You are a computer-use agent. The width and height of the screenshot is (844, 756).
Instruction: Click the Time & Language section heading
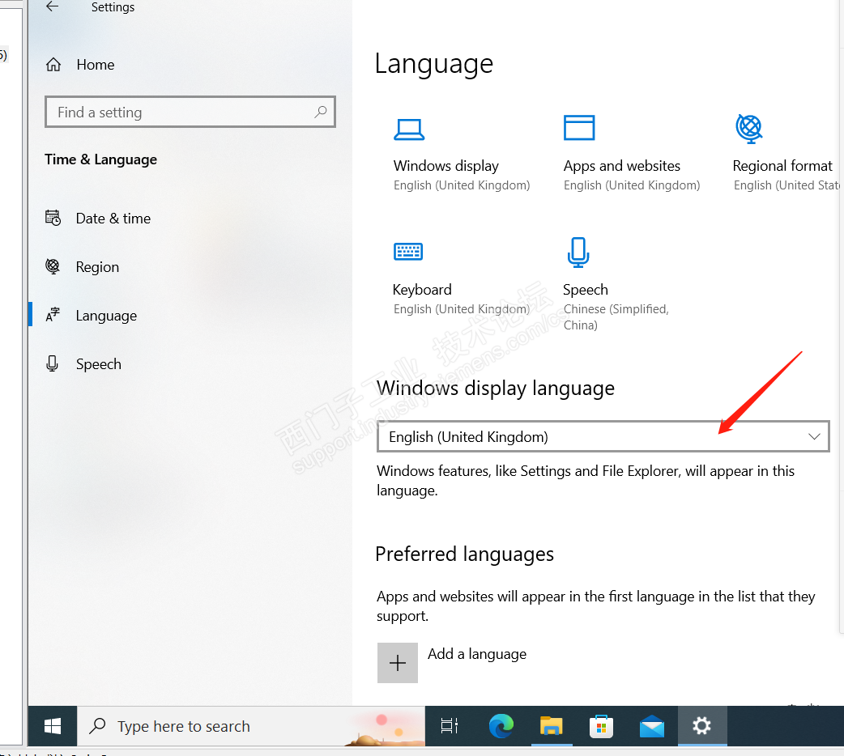pyautogui.click(x=100, y=159)
